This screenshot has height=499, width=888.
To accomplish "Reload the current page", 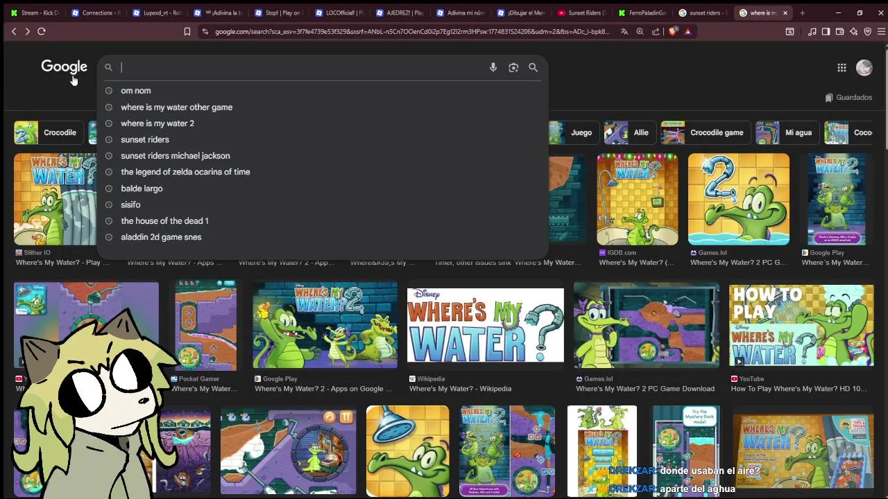I will [42, 31].
